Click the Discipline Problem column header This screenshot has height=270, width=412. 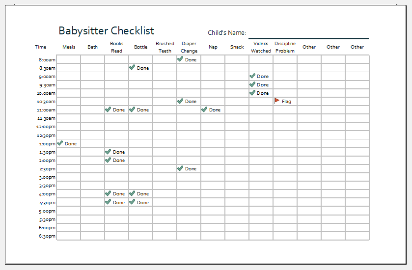point(285,47)
